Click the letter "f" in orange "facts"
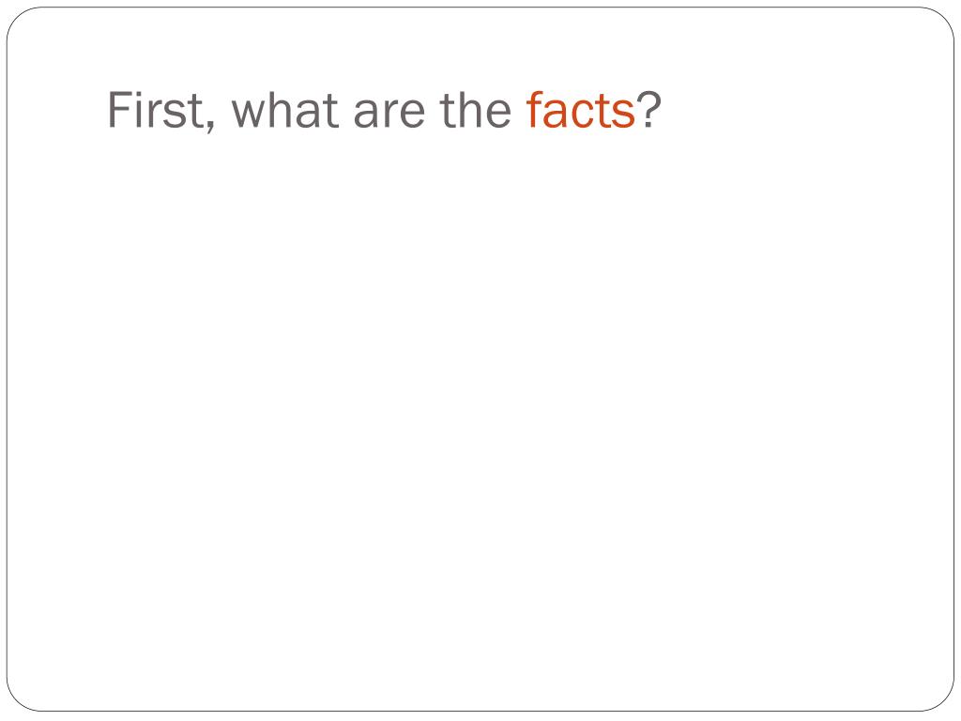 tap(535, 110)
